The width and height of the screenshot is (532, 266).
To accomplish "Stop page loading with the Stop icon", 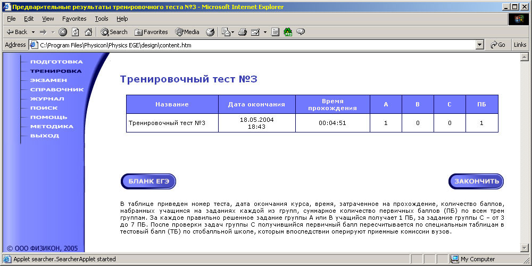I will pyautogui.click(x=63, y=32).
